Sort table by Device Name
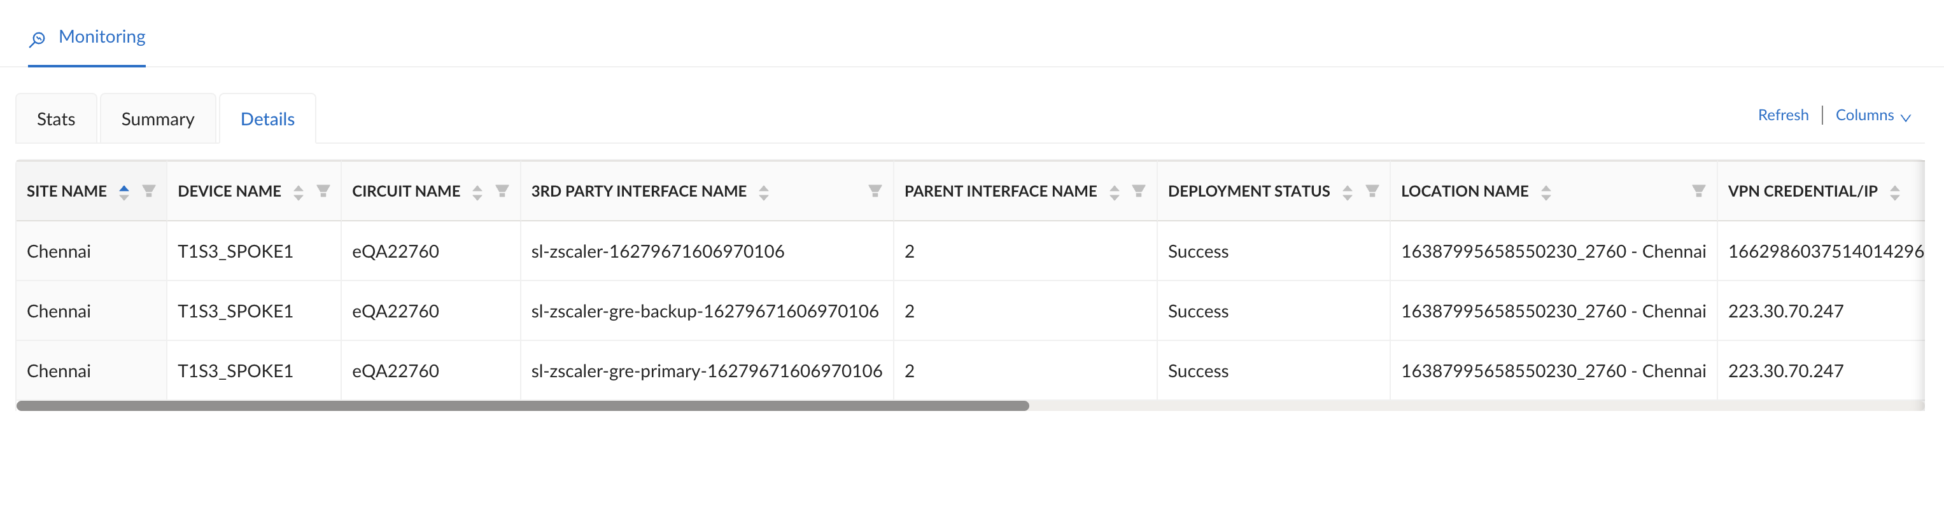 click(x=298, y=192)
